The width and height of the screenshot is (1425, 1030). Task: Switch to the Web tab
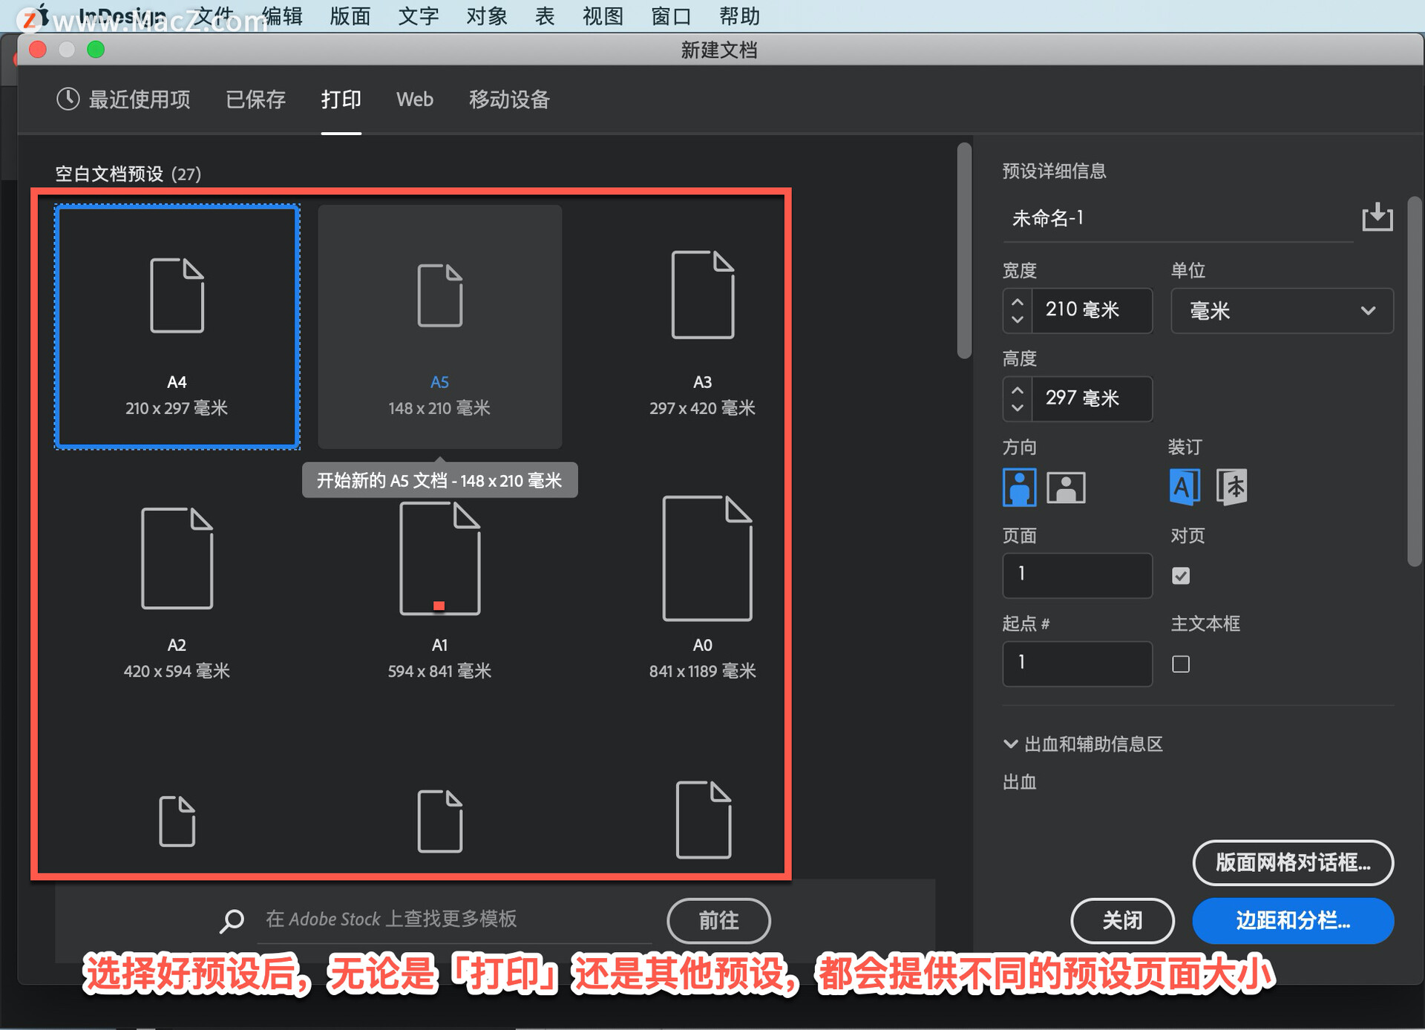414,99
